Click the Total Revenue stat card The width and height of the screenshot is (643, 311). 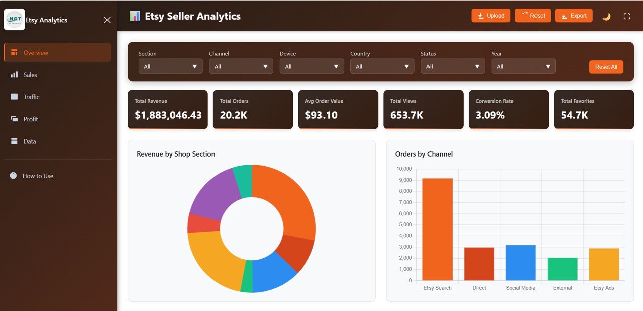pyautogui.click(x=167, y=109)
